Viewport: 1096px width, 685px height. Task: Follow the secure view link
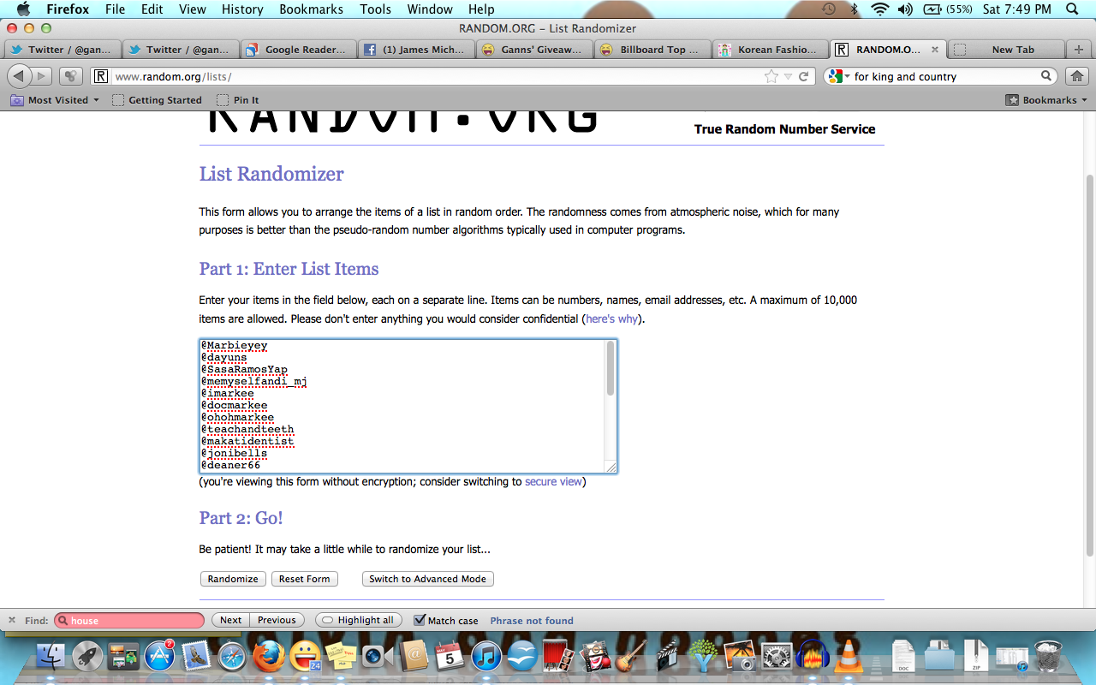pos(553,481)
